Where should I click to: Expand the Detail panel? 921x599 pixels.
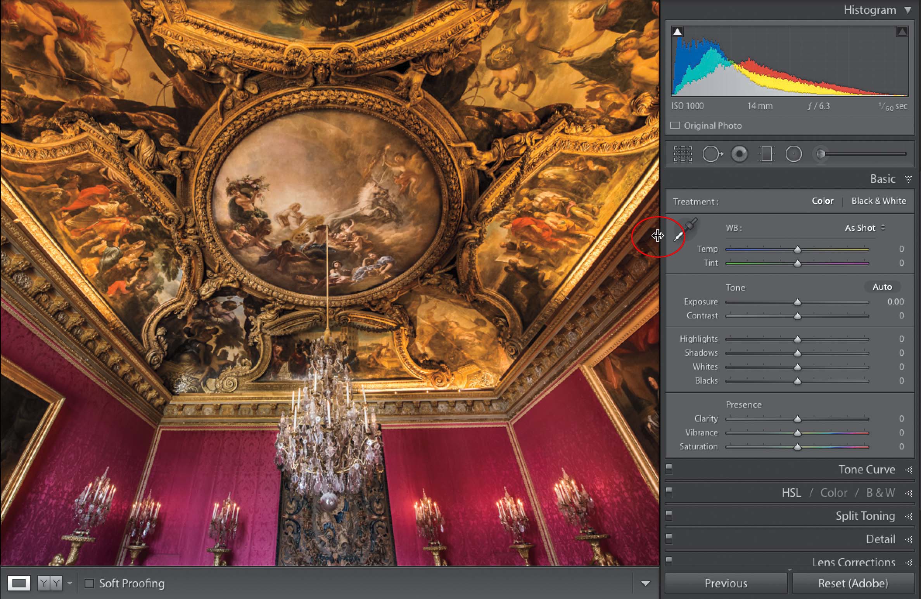tap(880, 539)
